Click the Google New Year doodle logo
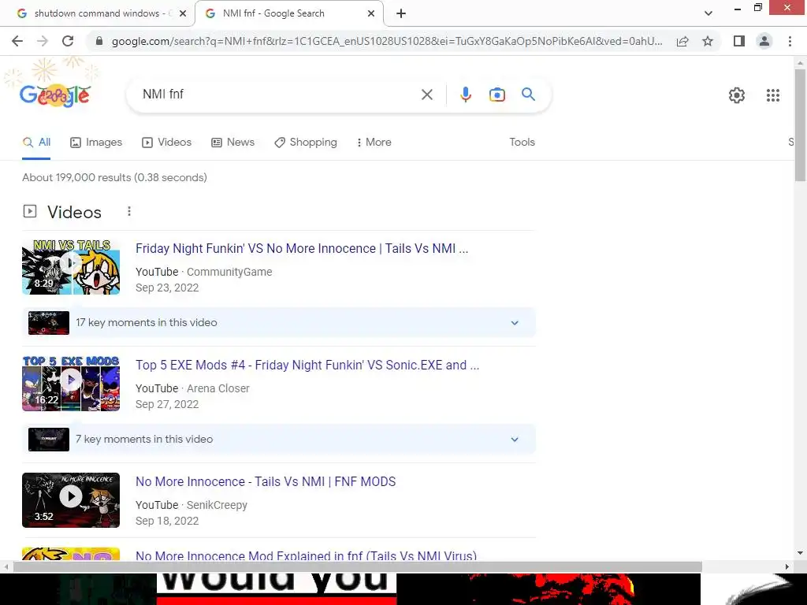The height and width of the screenshot is (605, 807). point(55,95)
